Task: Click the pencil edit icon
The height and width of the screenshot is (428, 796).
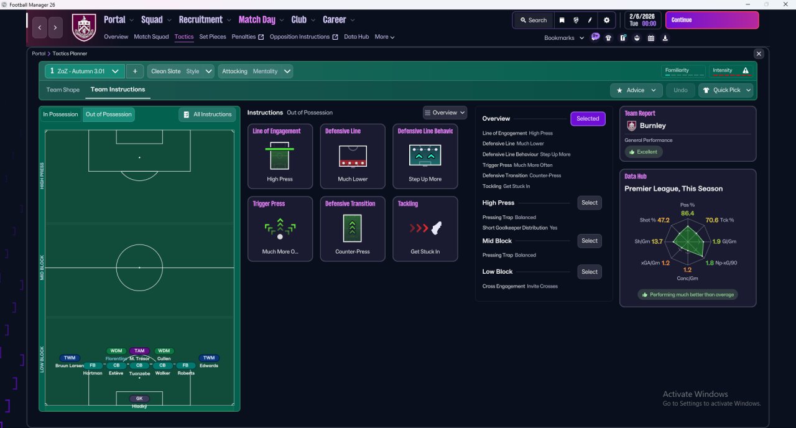Action: tap(590, 20)
